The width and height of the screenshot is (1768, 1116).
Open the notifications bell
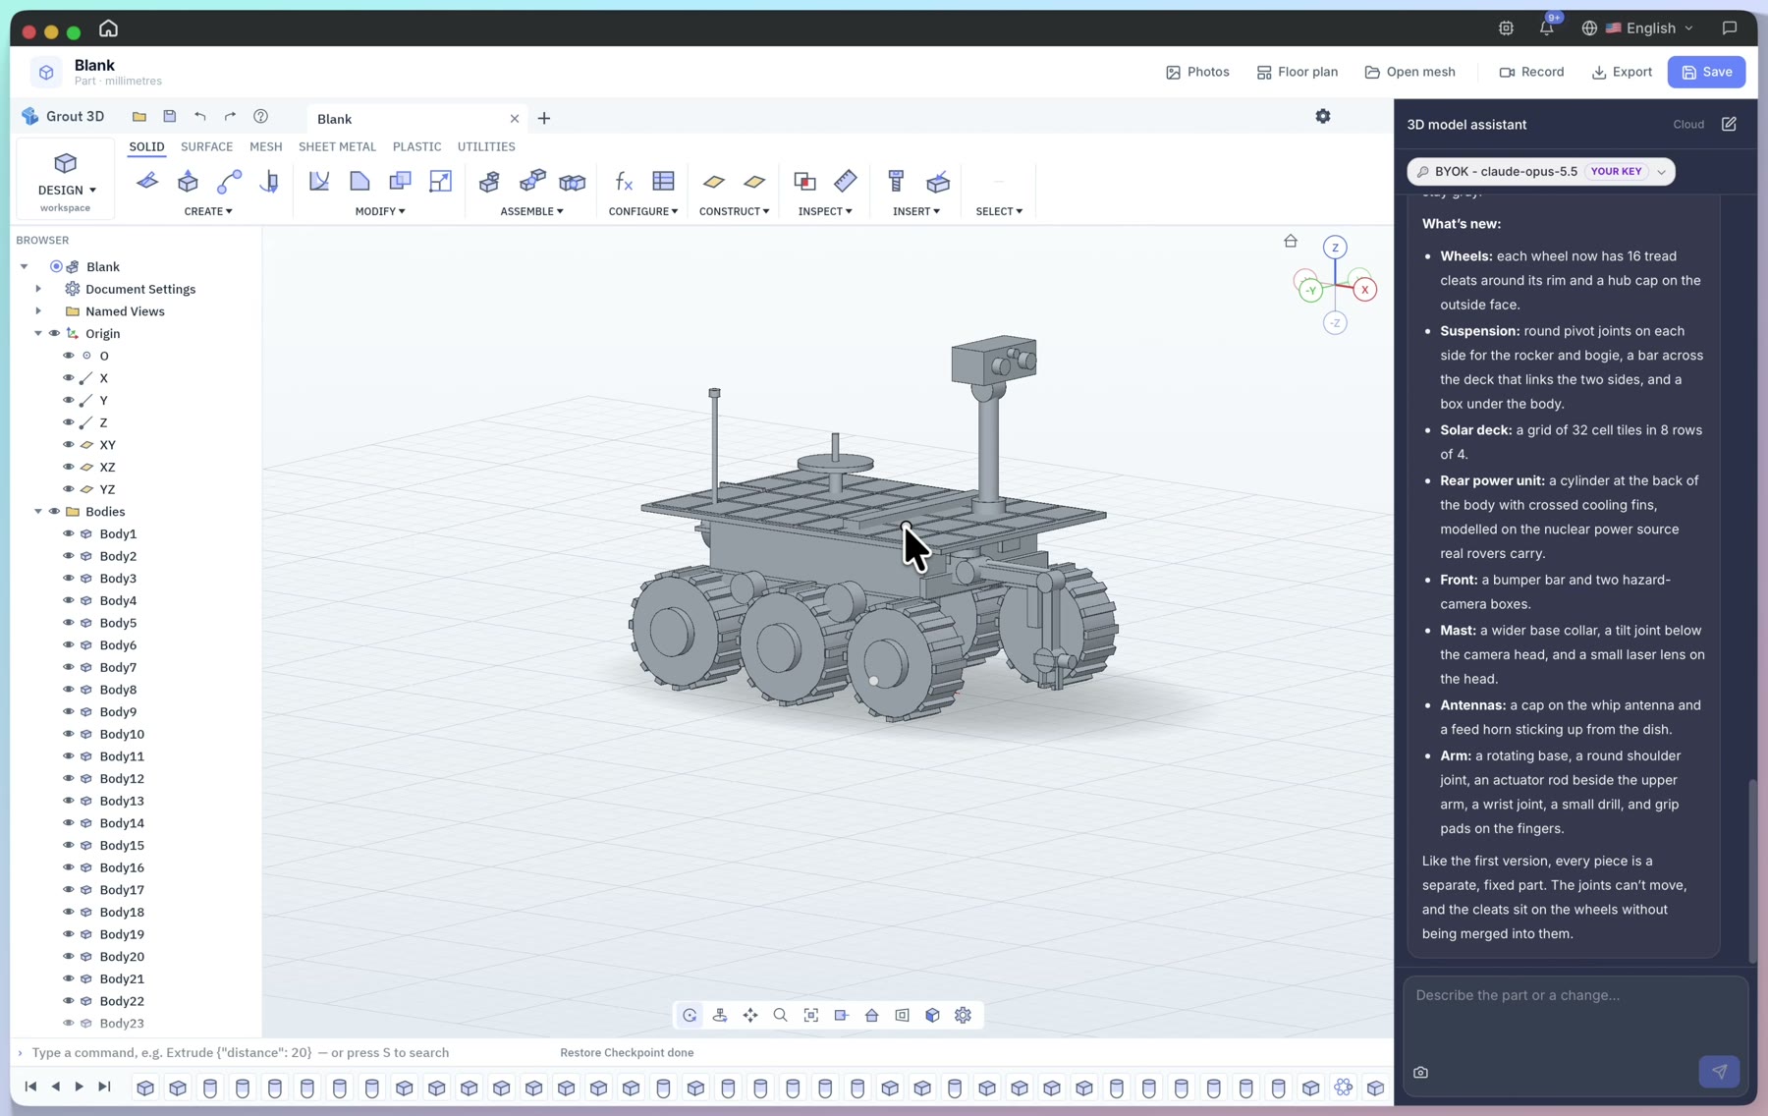pos(1547,28)
